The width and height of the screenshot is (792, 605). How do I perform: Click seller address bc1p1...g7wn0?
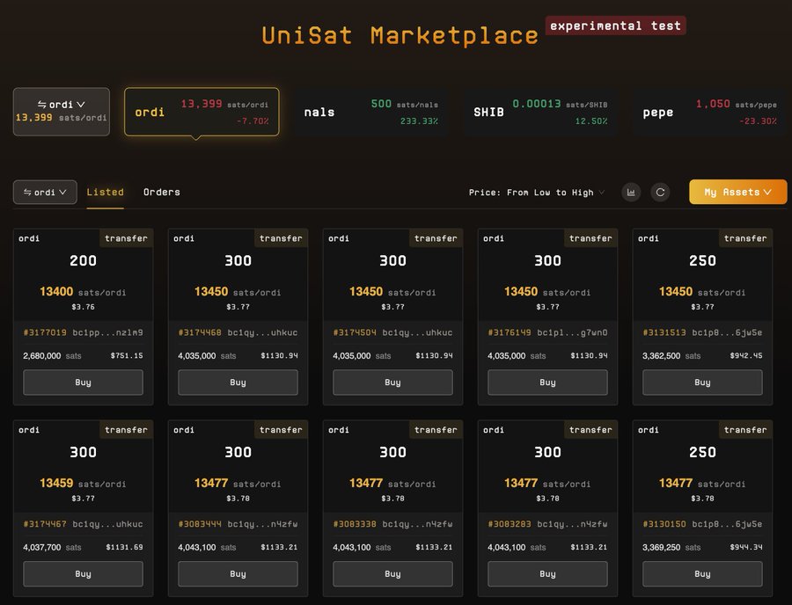coord(572,332)
